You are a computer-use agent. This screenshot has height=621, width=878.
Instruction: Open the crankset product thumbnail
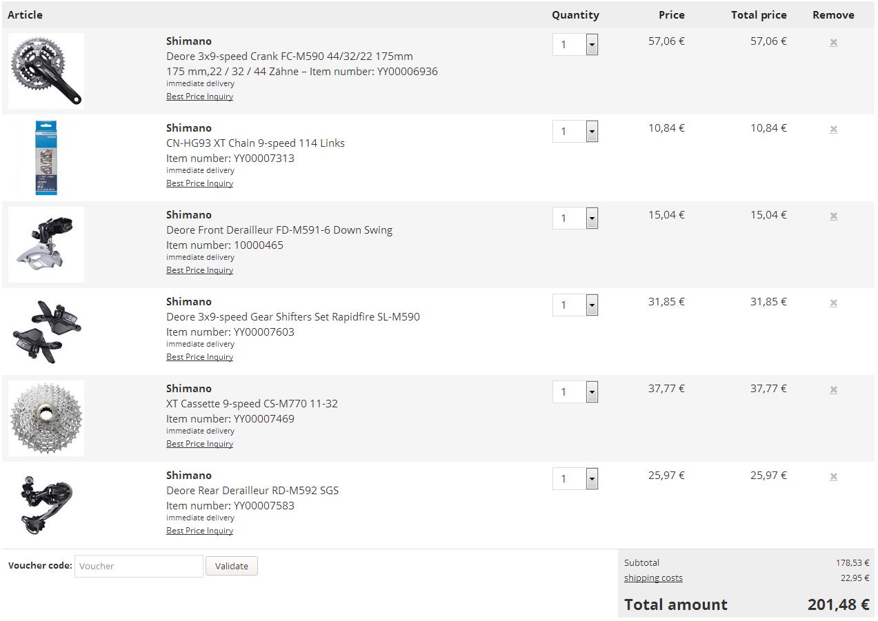coord(46,71)
